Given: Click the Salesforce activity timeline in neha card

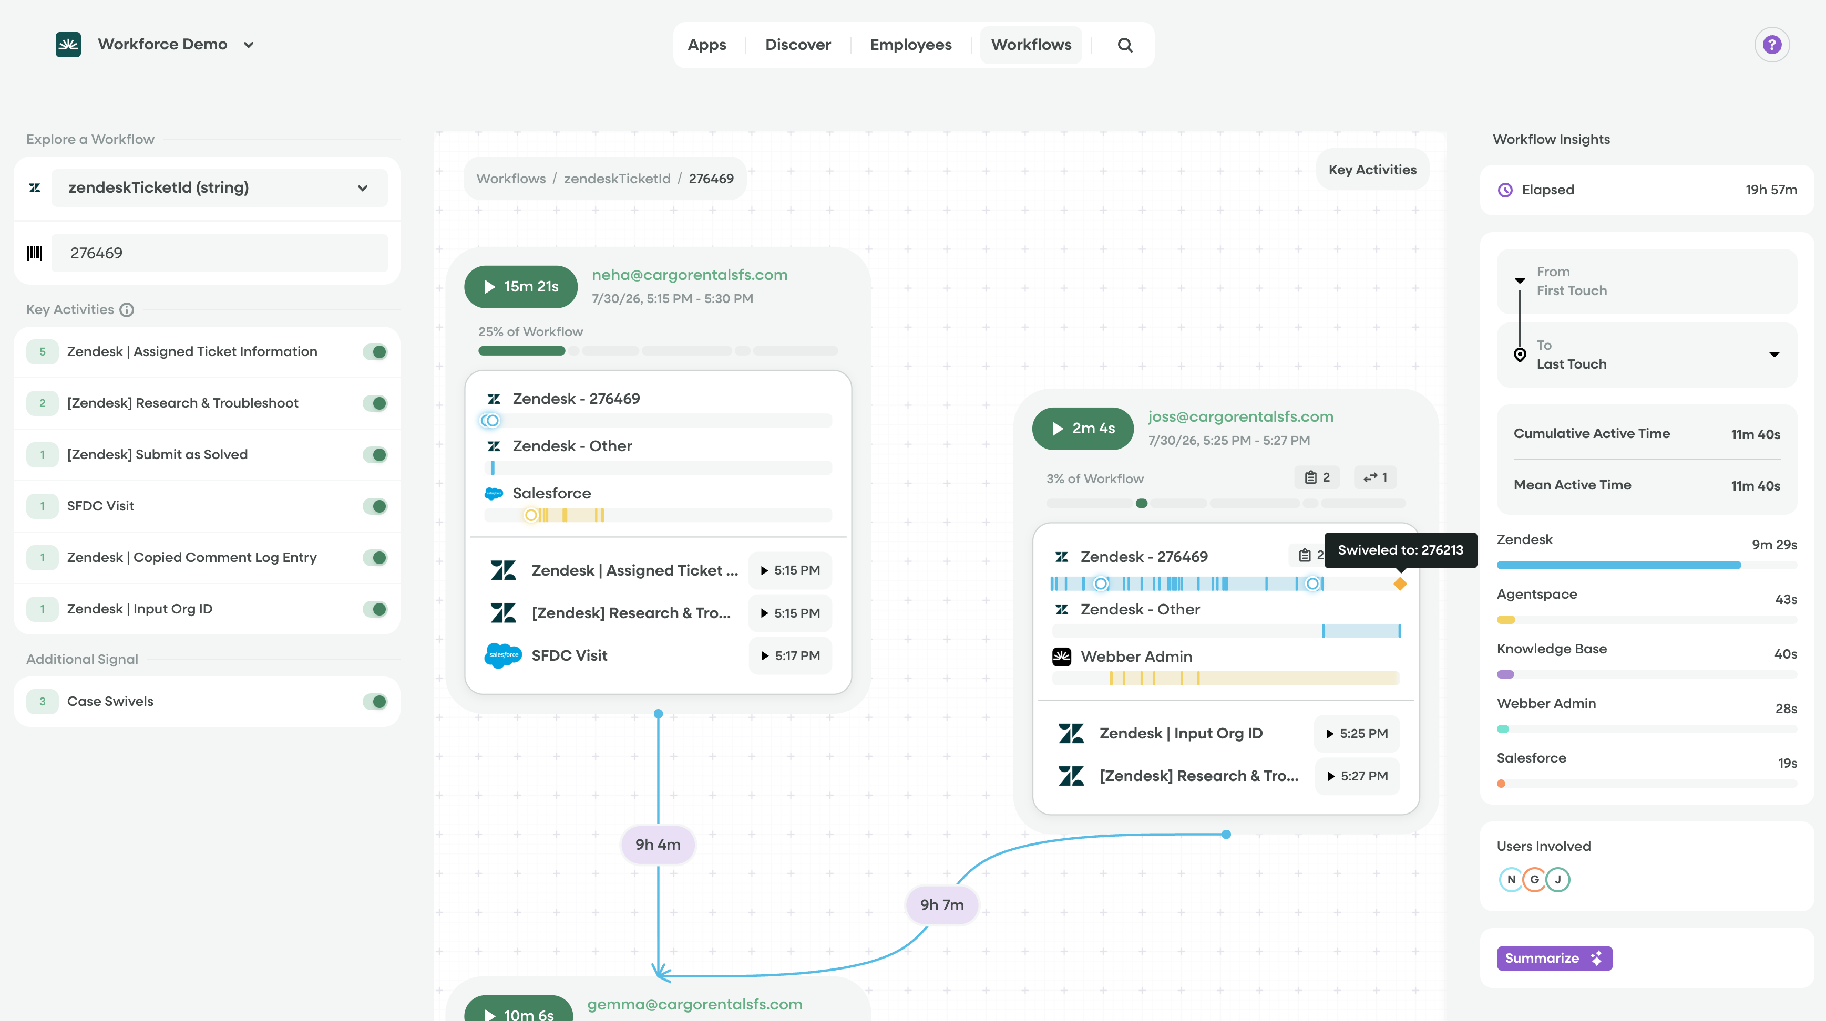Looking at the screenshot, I should click(x=658, y=515).
